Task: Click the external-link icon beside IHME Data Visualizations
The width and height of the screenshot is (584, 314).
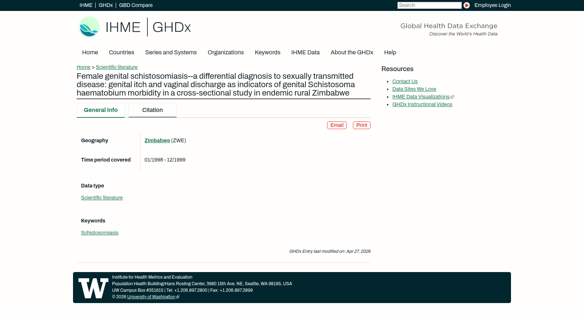Action: [452, 97]
